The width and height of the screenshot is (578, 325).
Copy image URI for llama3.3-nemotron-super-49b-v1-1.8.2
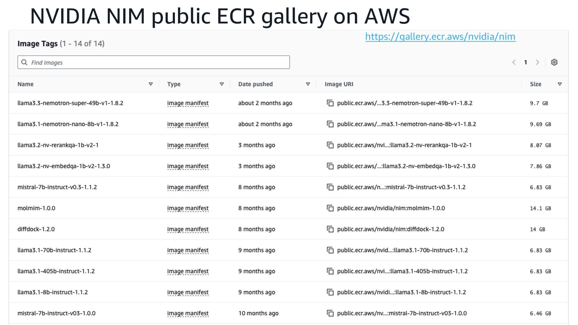pos(330,103)
